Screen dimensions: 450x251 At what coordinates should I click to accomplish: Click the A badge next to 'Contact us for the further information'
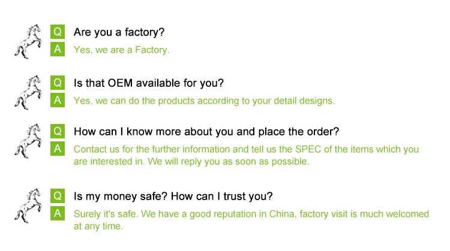pyautogui.click(x=58, y=149)
